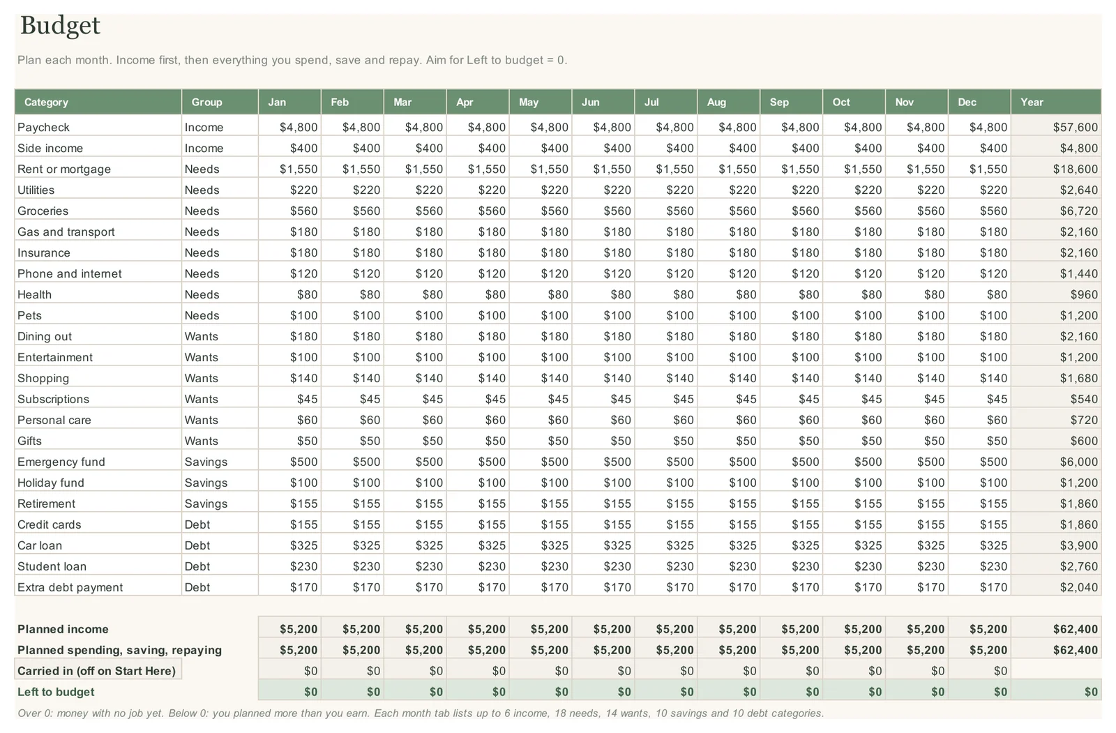This screenshot has width=1116, height=733.
Task: Click the Extra debt payment cell
Action: click(x=98, y=587)
